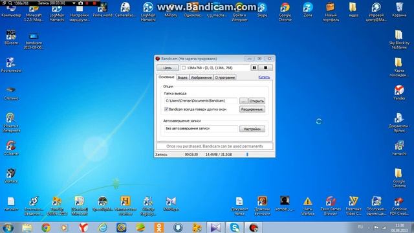Switch to Bandicam in the taskbar
Viewport: 414px width, 233px height.
pyautogui.click(x=254, y=227)
